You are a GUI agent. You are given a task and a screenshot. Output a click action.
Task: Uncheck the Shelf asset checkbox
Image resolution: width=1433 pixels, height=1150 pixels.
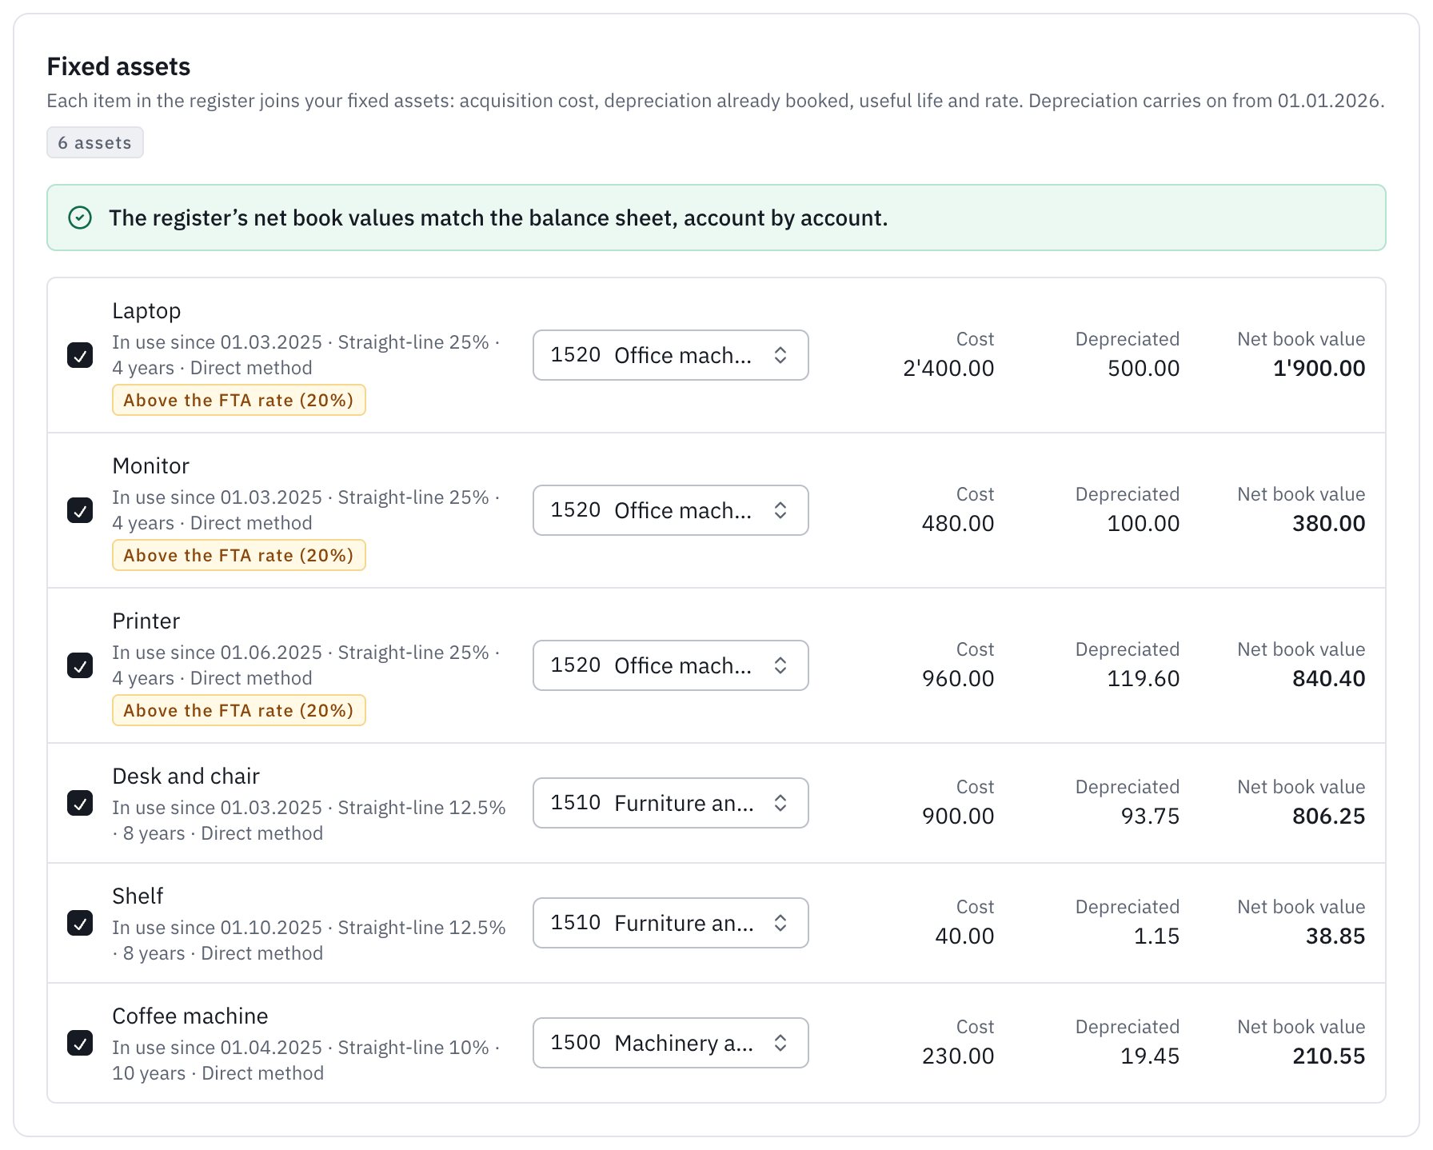[80, 923]
